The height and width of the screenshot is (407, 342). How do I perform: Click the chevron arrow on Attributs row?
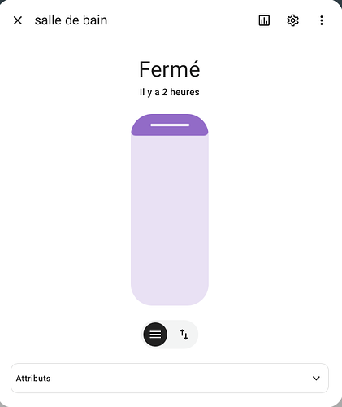pos(316,379)
